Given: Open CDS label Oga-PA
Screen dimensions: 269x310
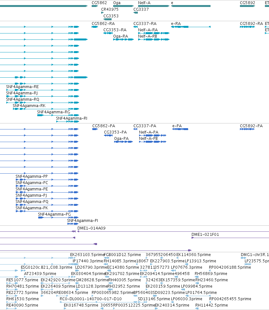Looking at the screenshot, I should point(121,139).
